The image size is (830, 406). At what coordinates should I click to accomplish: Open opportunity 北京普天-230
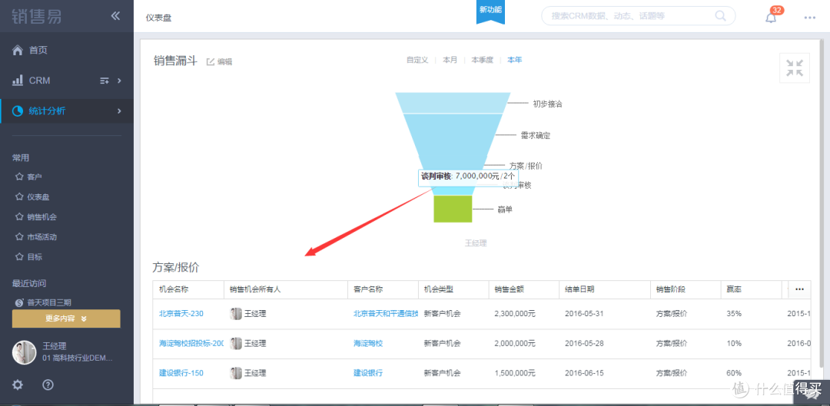click(x=181, y=313)
